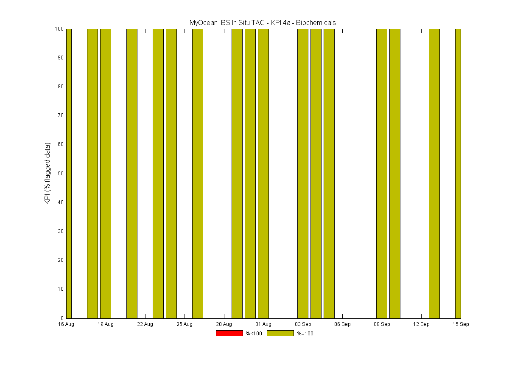
Task: Click the '19 Aug' x-axis label
Action: tap(106, 325)
